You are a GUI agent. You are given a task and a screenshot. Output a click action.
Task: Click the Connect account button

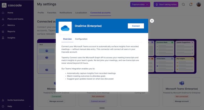point(98,101)
